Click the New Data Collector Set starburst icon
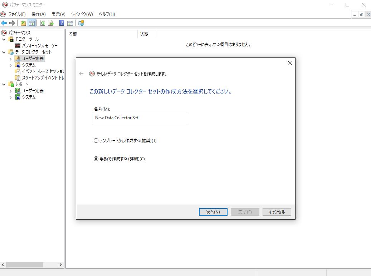 click(x=81, y=23)
